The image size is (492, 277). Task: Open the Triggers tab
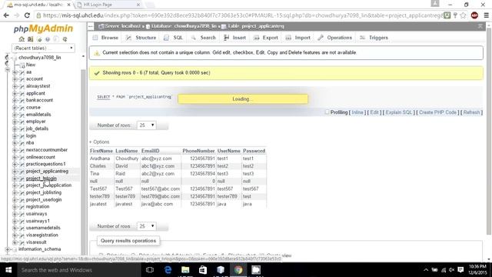click(x=374, y=38)
